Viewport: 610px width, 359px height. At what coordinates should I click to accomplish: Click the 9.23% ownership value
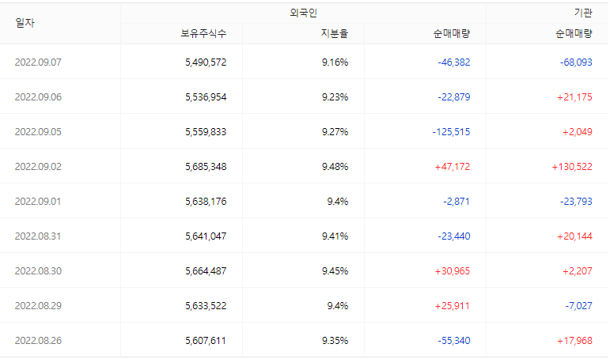[x=335, y=97]
